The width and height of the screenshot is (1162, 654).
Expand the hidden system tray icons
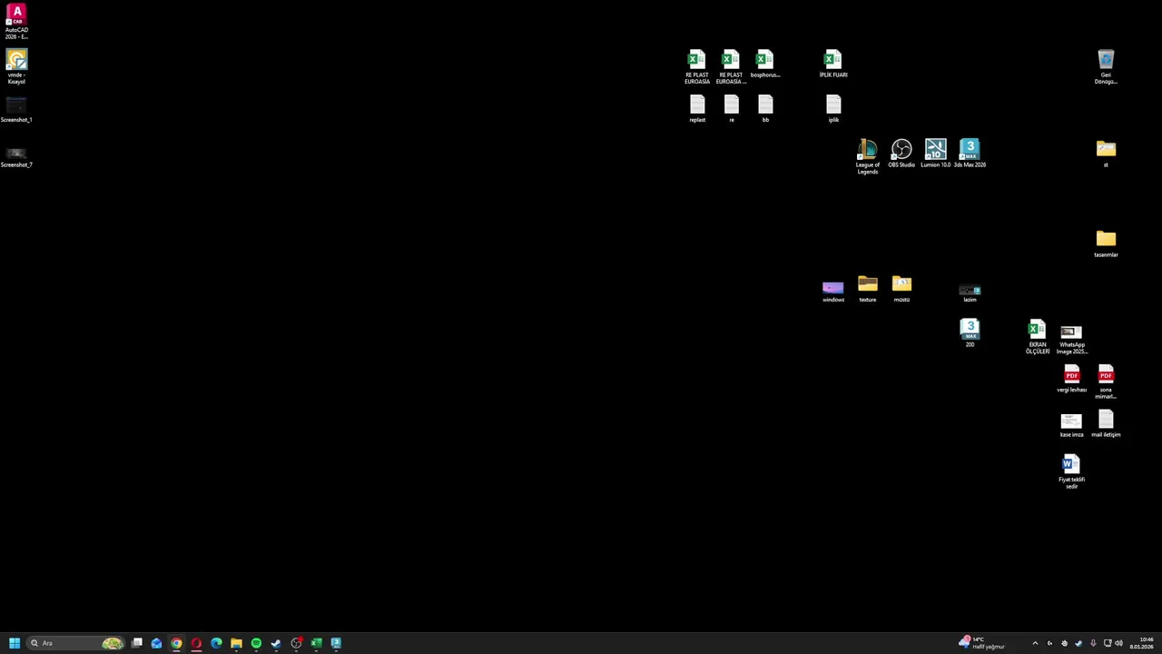[x=1035, y=643]
